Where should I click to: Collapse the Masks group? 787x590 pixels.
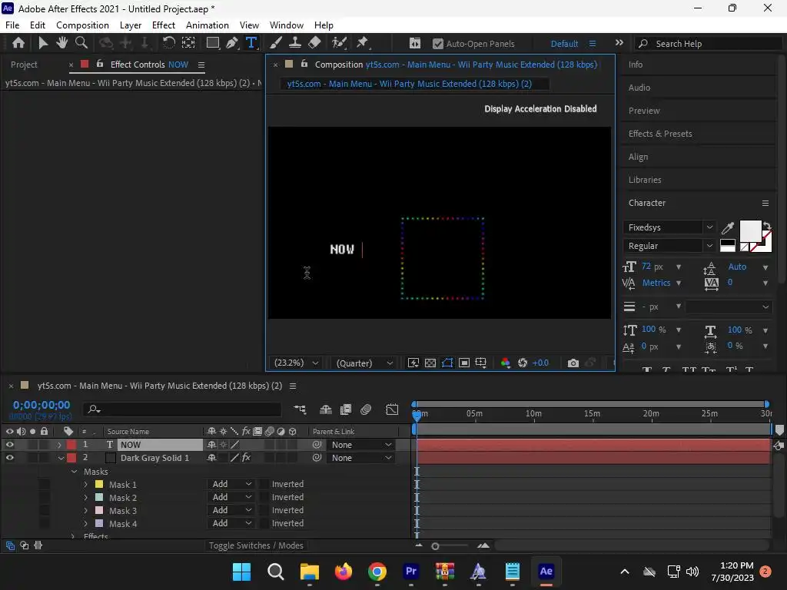tap(75, 472)
